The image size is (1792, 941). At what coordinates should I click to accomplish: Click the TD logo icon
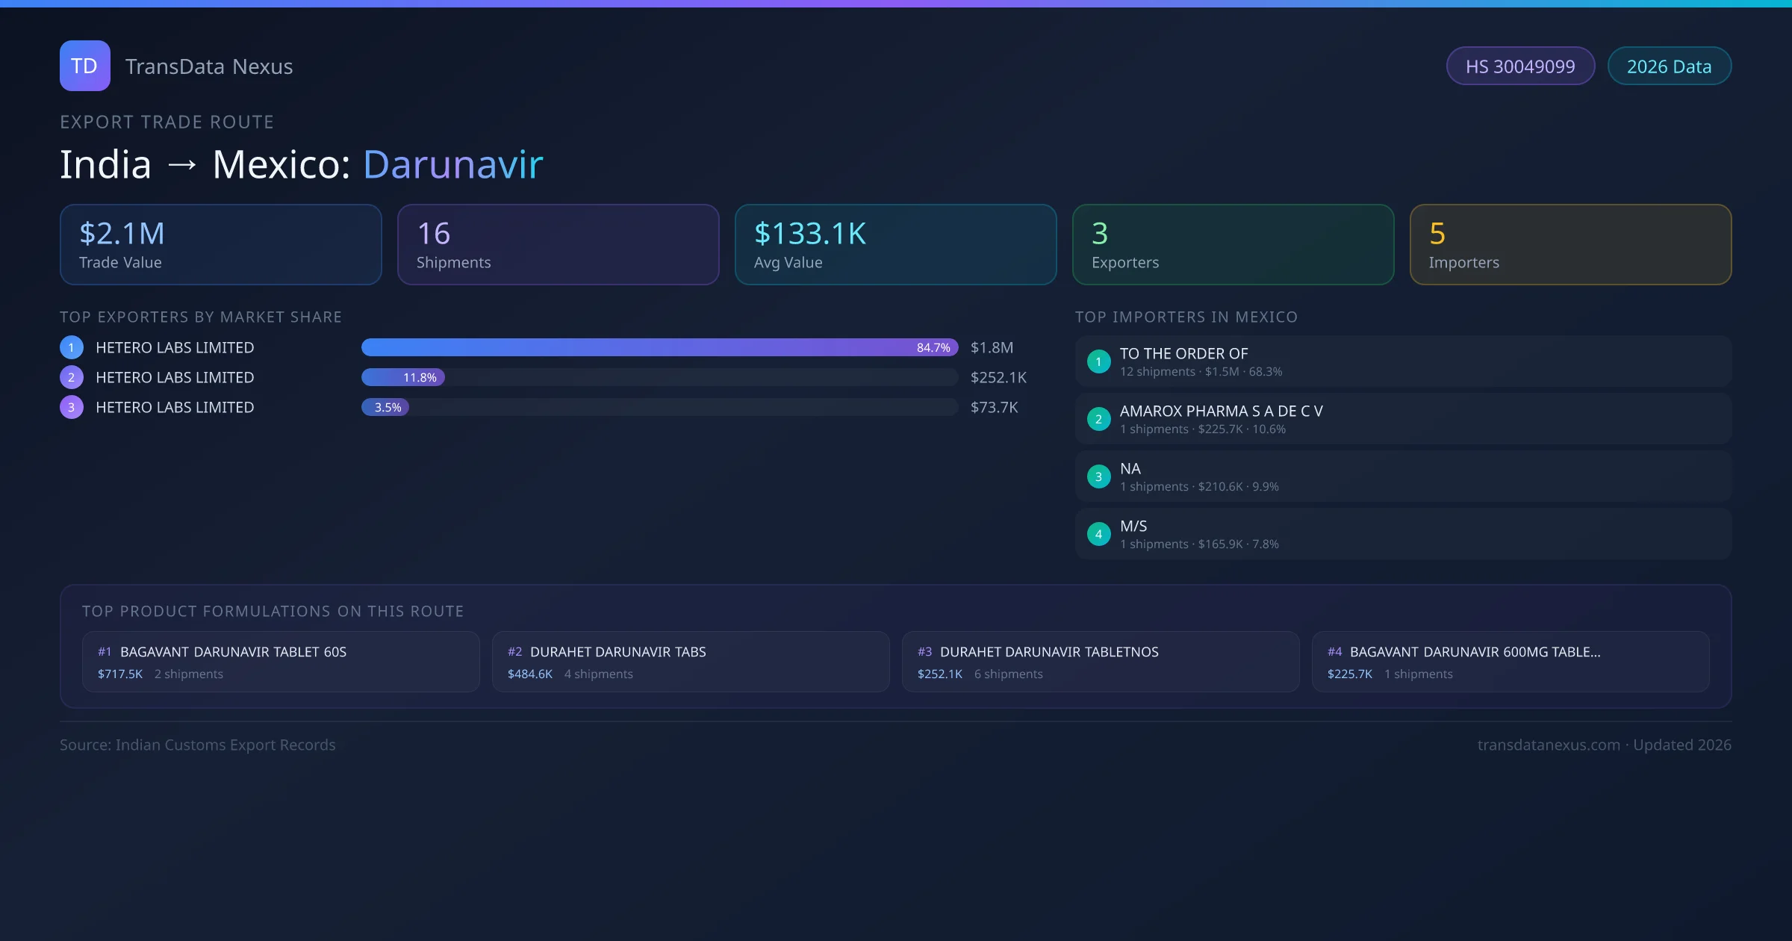pos(85,66)
